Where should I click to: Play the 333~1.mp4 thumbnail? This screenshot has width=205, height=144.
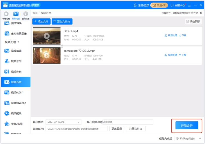[47, 36]
